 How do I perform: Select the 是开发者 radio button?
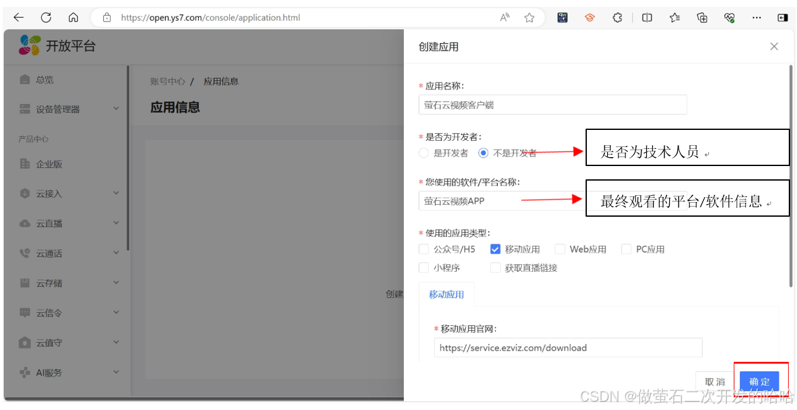point(424,153)
